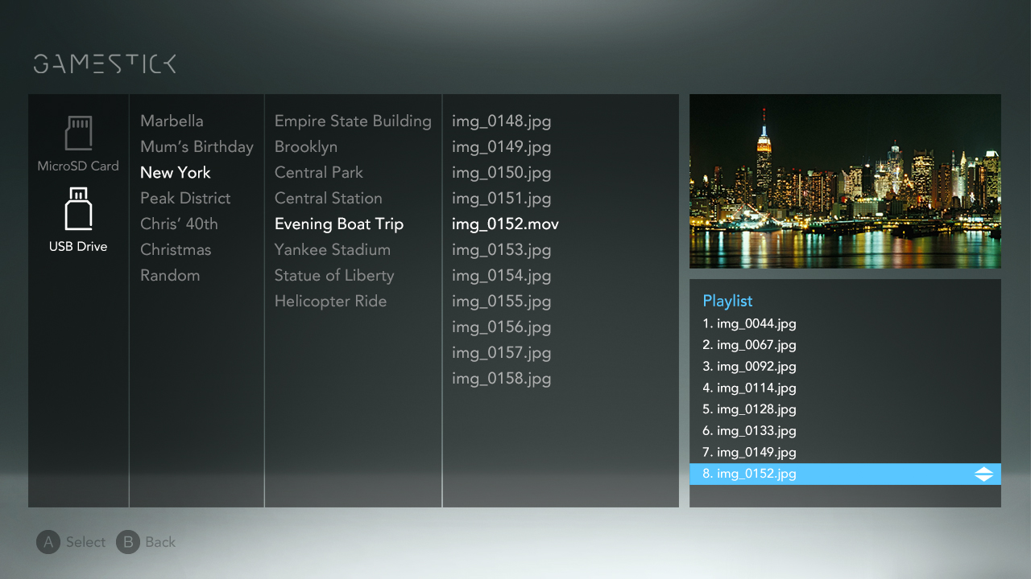Viewport: 1031px width, 579px height.
Task: Select file img_0156.jpg
Action: click(x=501, y=327)
